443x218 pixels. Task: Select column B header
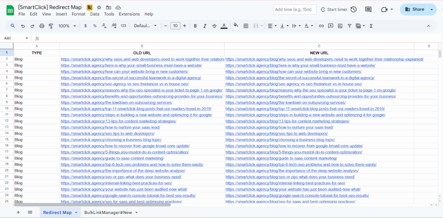142,46
